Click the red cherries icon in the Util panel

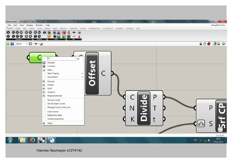(69, 32)
